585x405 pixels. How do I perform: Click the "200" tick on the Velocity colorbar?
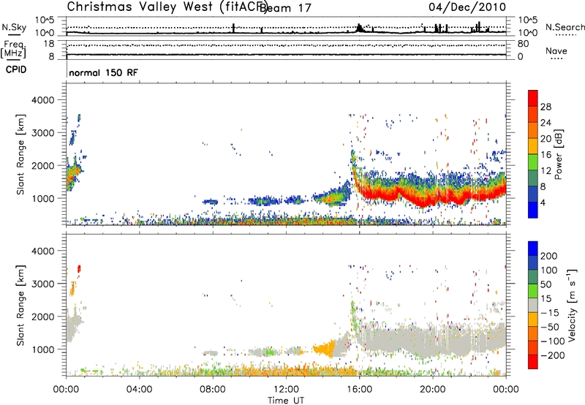coord(549,256)
